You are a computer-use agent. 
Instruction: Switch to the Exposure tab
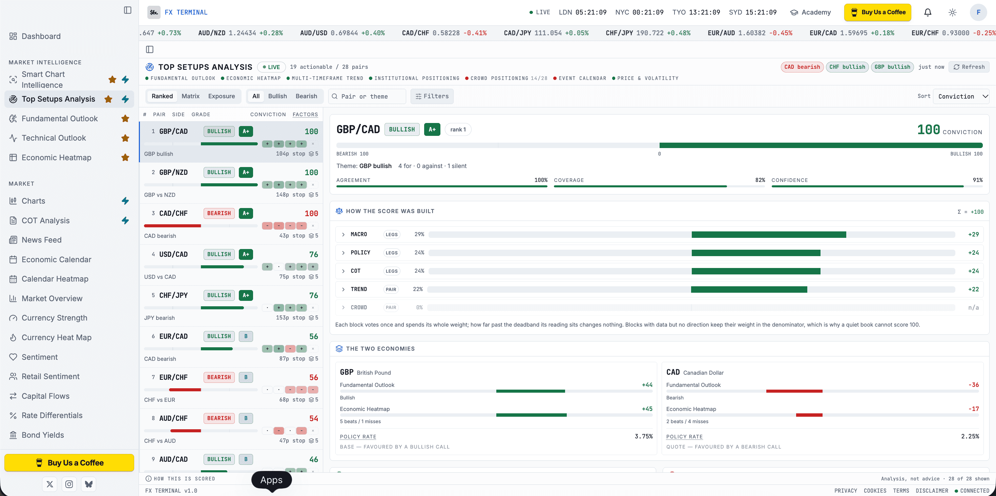tap(222, 96)
